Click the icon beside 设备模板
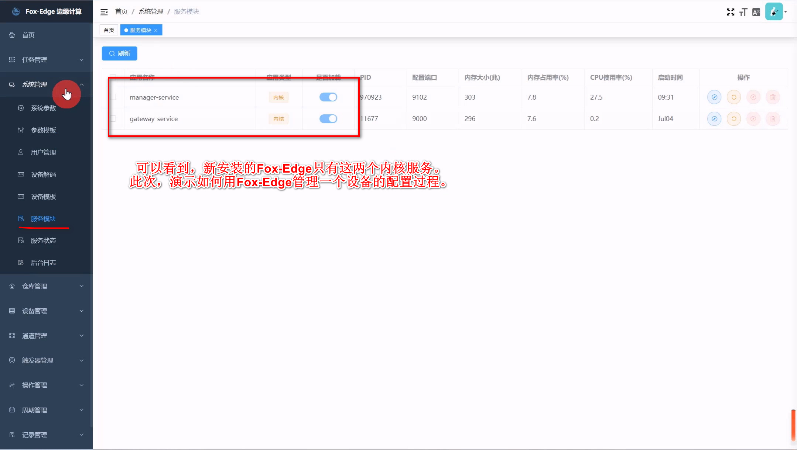This screenshot has width=797, height=450. (21, 197)
